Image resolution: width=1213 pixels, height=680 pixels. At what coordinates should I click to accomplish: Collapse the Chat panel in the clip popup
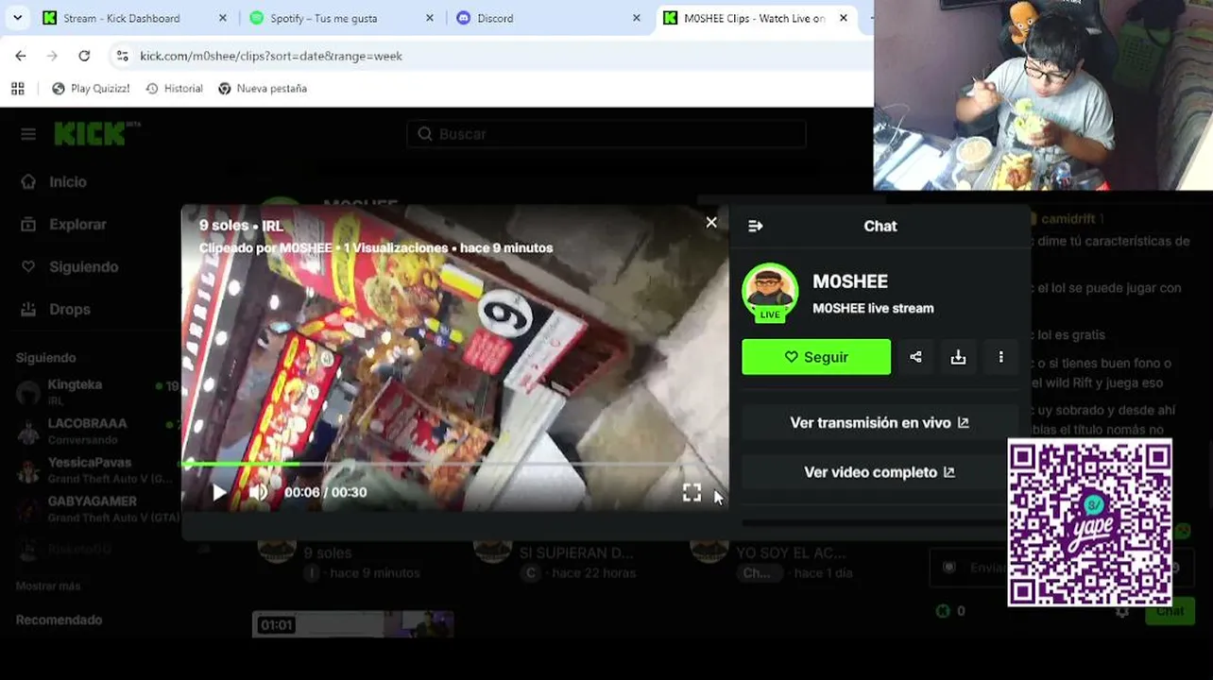click(755, 226)
